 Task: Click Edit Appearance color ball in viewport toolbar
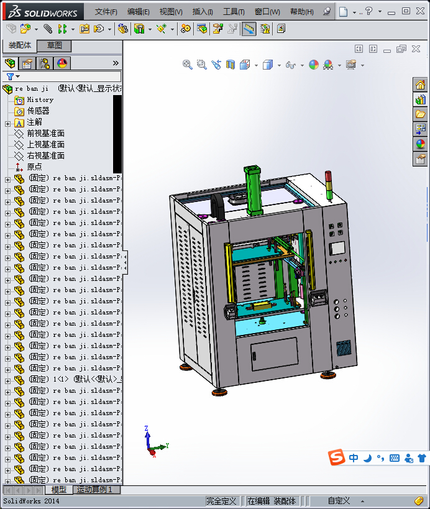pyautogui.click(x=314, y=65)
